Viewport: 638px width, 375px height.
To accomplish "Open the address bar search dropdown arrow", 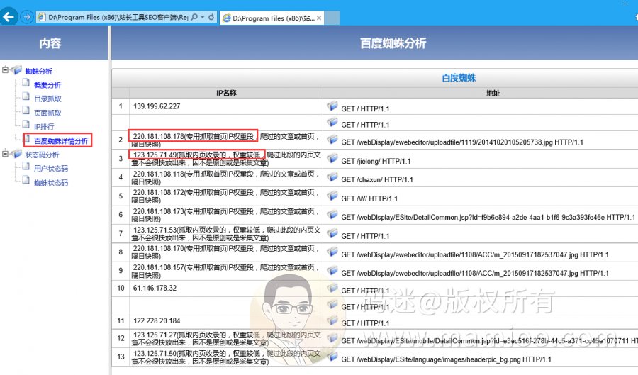I will pos(203,16).
